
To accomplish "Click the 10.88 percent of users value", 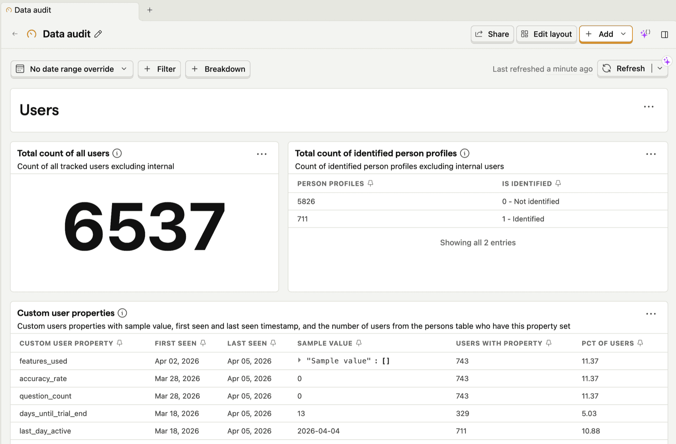I will click(x=591, y=431).
